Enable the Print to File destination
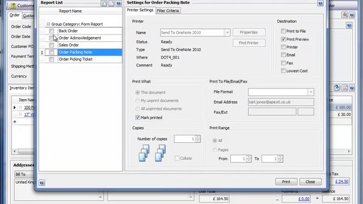Image resolution: width=363 pixels, height=204 pixels. tap(283, 31)
